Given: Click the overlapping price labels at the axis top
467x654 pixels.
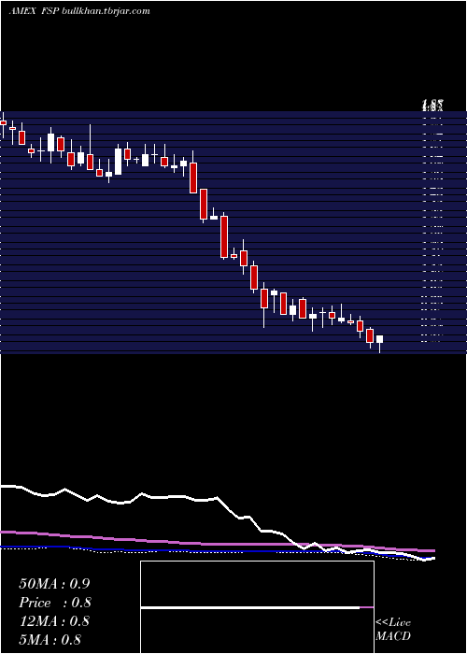Looking at the screenshot, I should pyautogui.click(x=432, y=105).
